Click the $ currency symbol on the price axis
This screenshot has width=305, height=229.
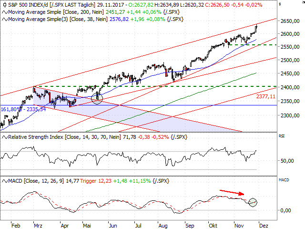[280, 4]
